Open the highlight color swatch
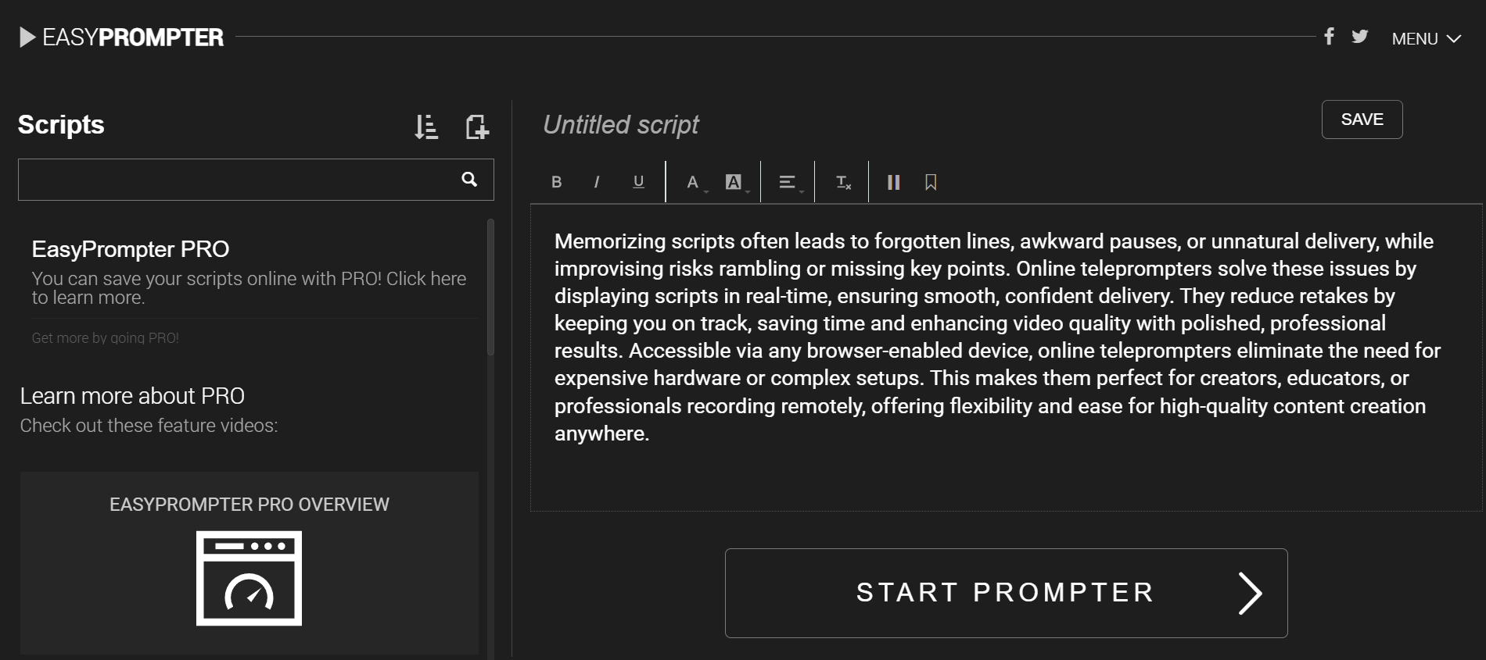Viewport: 1486px width, 660px height. (734, 182)
